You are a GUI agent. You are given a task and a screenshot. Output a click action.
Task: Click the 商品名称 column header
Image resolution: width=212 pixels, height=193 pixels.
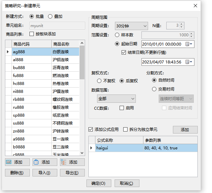coord(65,44)
